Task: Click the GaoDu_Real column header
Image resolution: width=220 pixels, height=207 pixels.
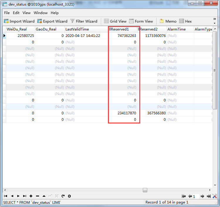Action: point(50,29)
